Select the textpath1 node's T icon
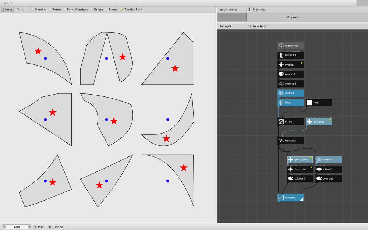 click(281, 55)
